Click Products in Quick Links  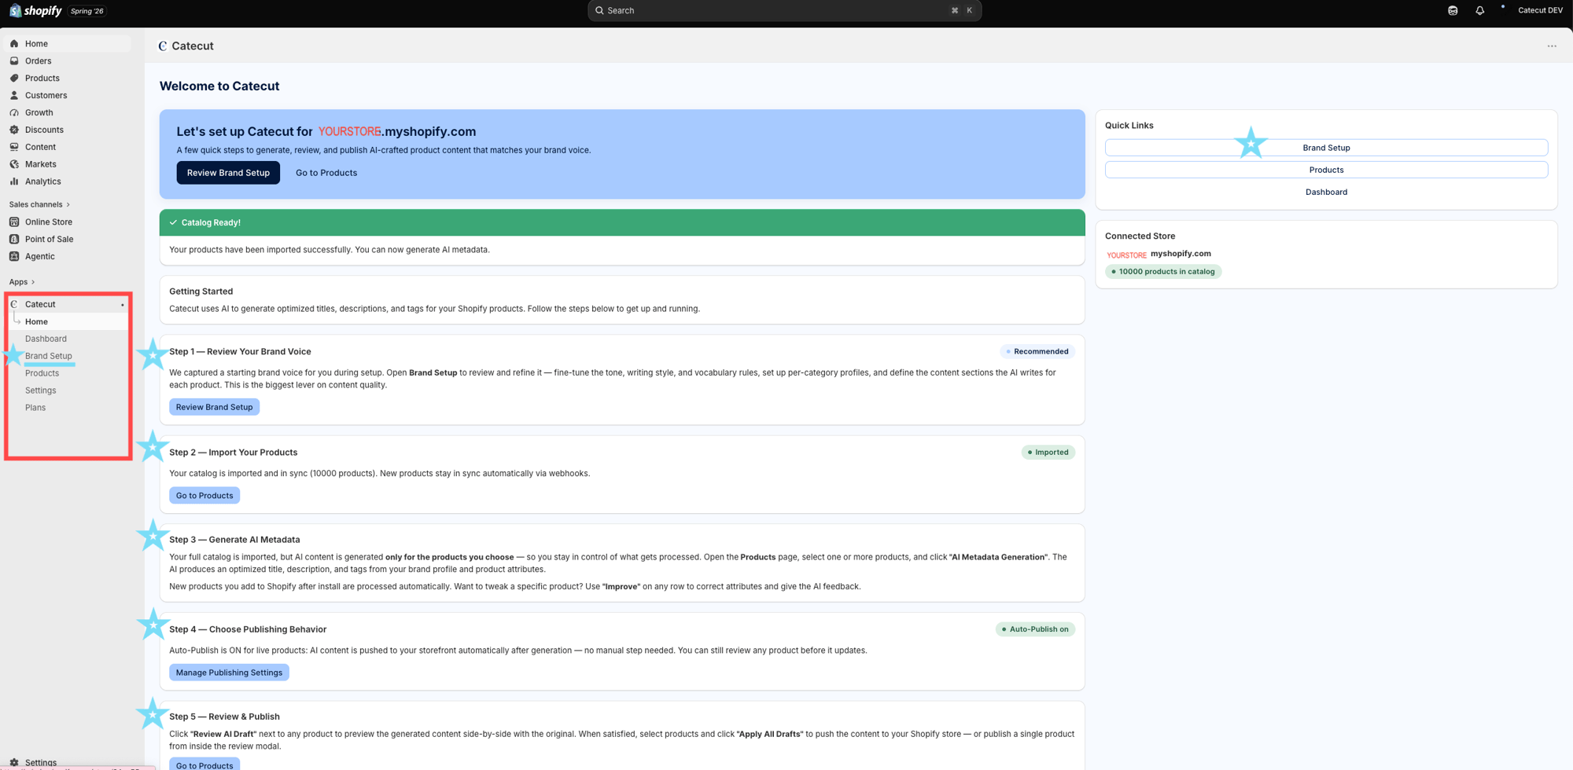[x=1326, y=170]
